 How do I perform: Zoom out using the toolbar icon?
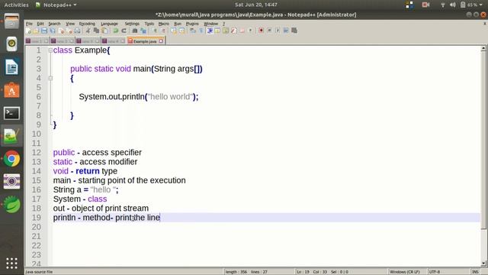pyautogui.click(x=162, y=31)
